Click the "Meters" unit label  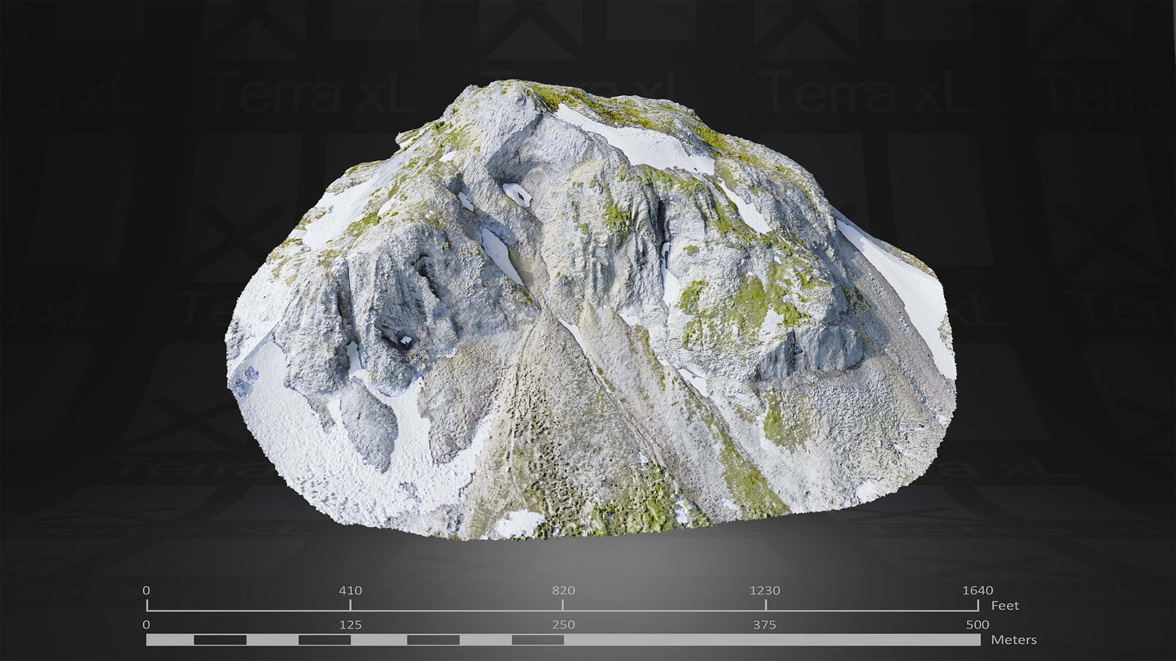pos(1014,640)
